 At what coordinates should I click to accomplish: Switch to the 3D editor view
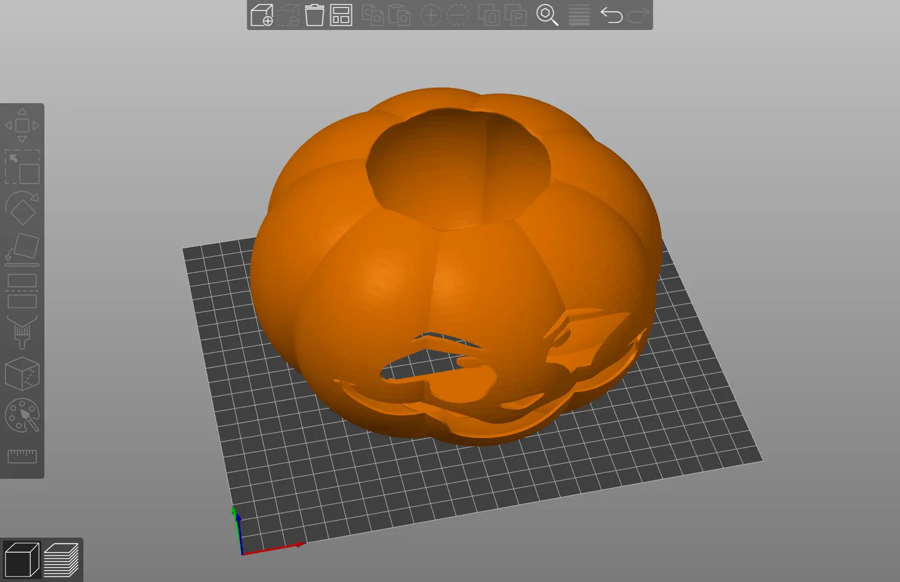(22, 560)
